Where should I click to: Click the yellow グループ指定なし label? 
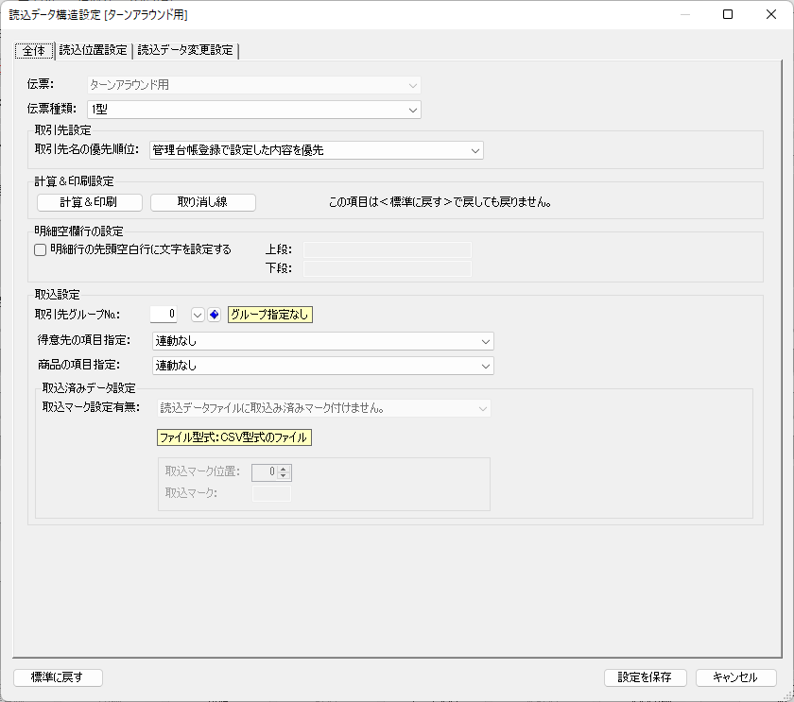[271, 312]
